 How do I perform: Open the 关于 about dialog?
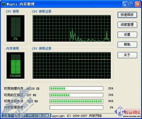tap(127, 55)
